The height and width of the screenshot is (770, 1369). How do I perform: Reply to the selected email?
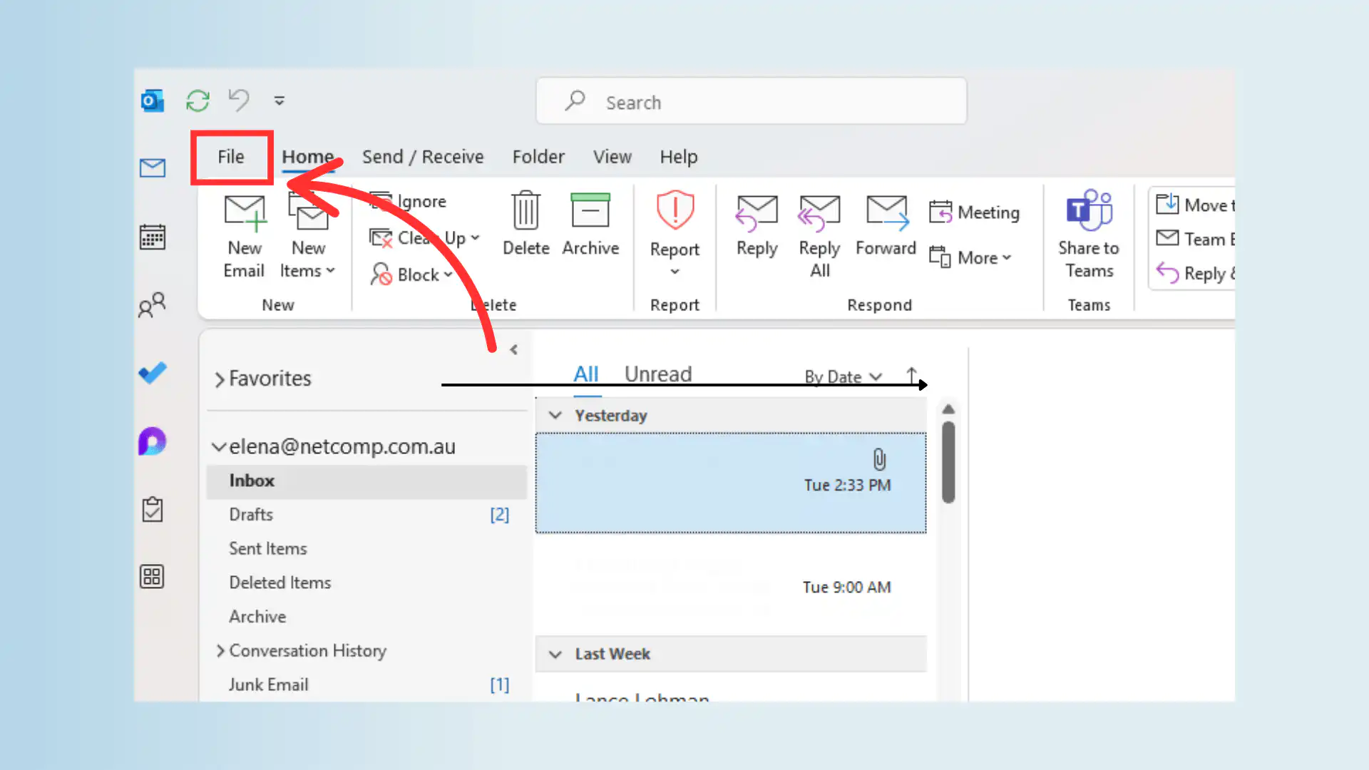[756, 228]
